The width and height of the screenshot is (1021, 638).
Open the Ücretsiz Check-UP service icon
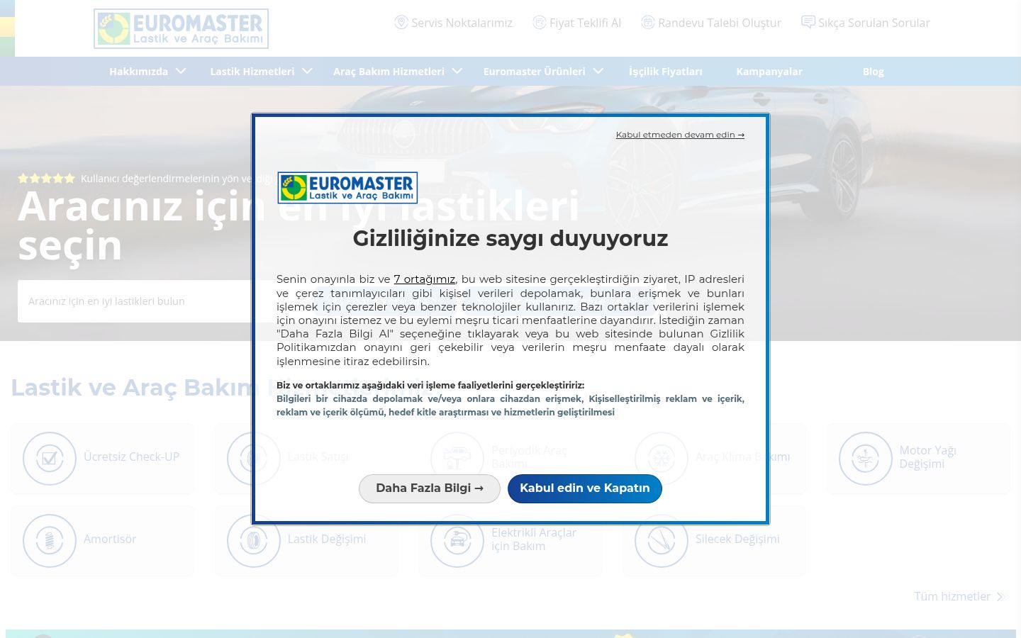(x=50, y=459)
